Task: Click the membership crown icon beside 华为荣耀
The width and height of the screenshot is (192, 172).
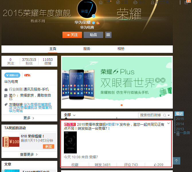Action: (98, 23)
